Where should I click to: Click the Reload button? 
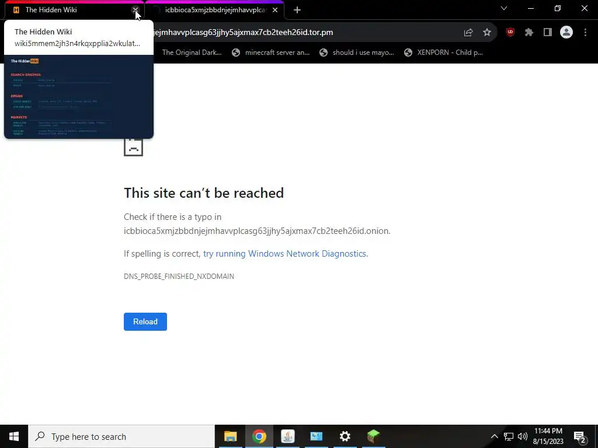point(145,321)
